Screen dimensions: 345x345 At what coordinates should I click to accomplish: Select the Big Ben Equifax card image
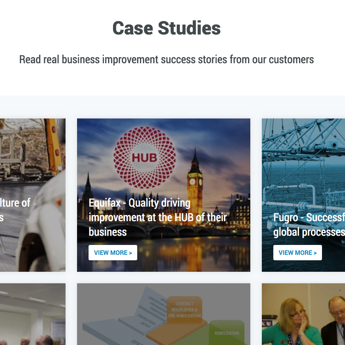pyautogui.click(x=163, y=195)
